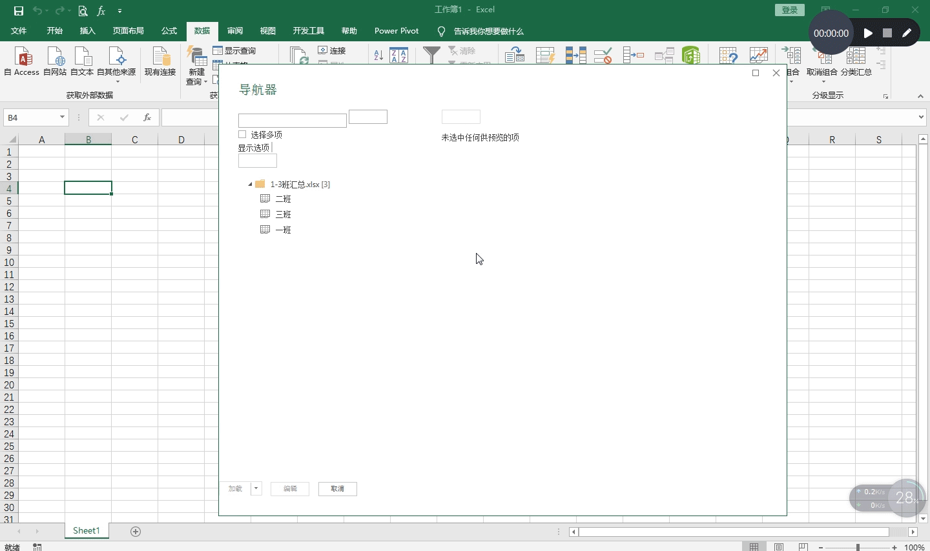This screenshot has width=930, height=551.
Task: Collapse the 1-3班汇总.xlsx tree node
Action: click(x=250, y=185)
